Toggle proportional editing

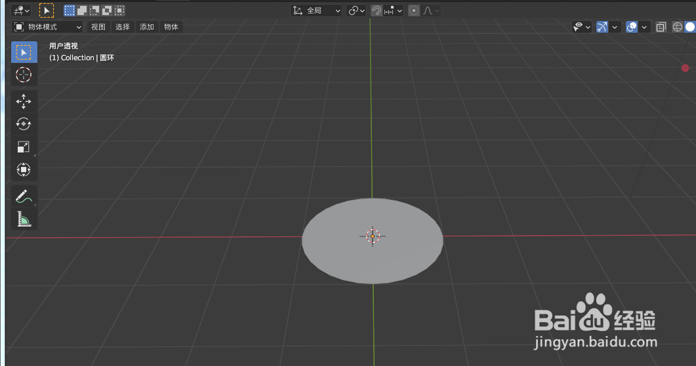click(x=414, y=10)
